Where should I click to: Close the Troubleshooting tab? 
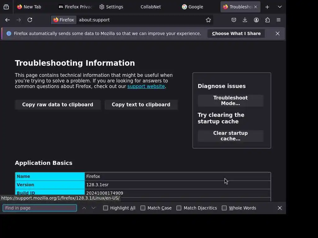click(x=256, y=7)
